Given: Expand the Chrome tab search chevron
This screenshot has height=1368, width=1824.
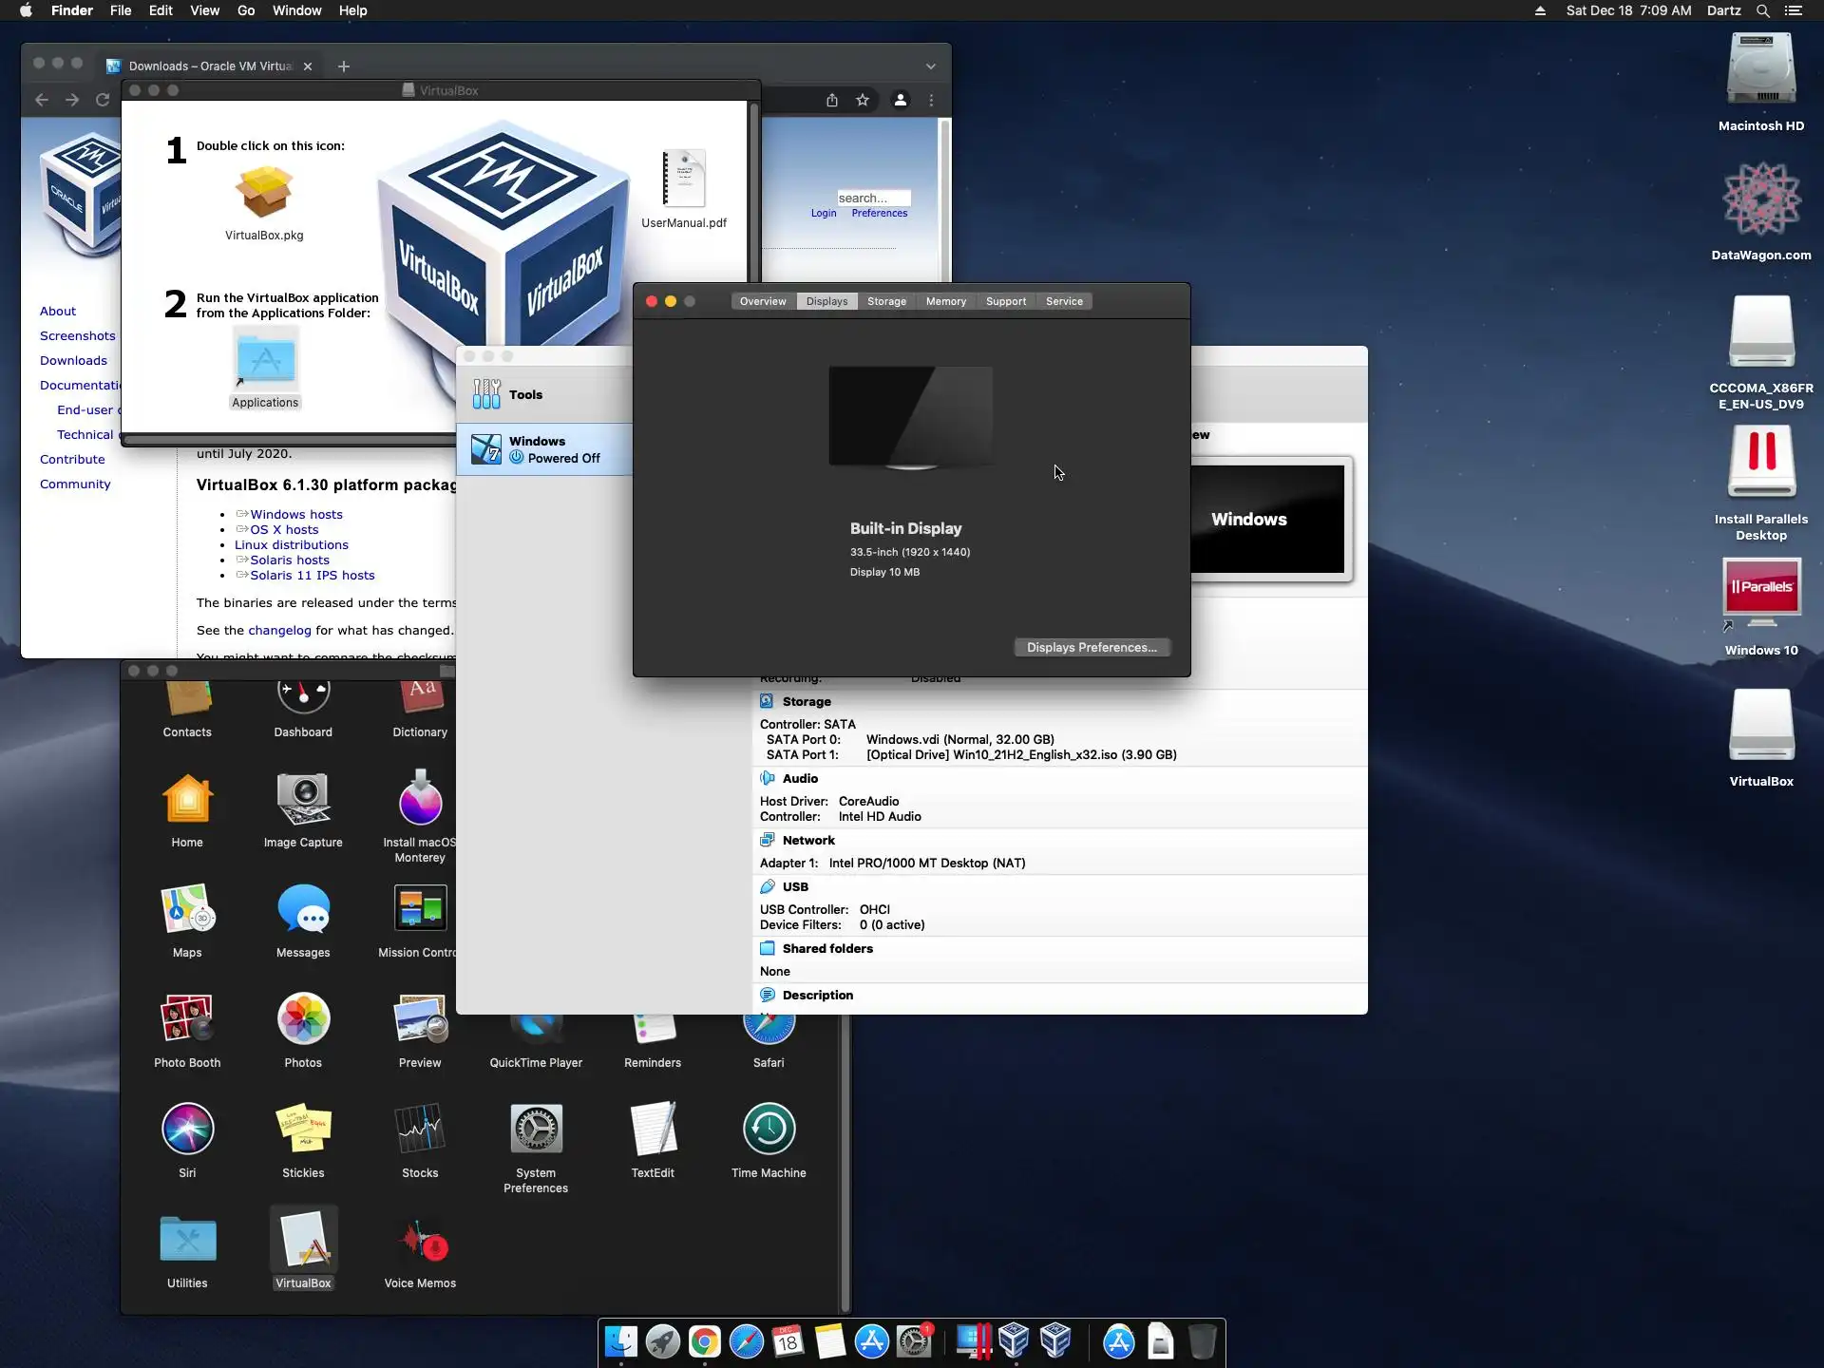Looking at the screenshot, I should pos(931,66).
